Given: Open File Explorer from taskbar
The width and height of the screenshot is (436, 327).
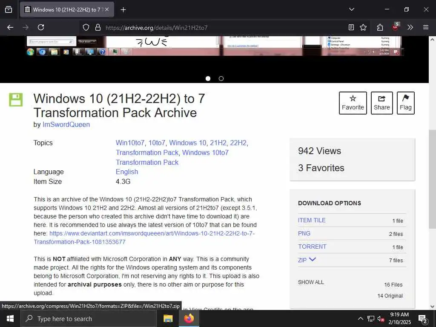Looking at the screenshot, I should coord(168,318).
